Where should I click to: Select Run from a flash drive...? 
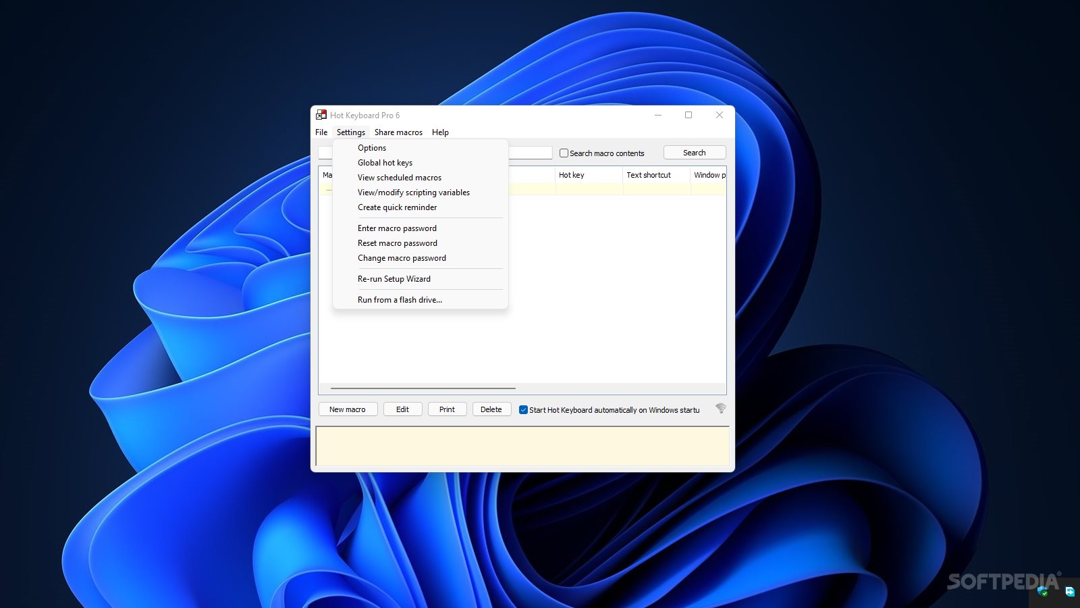click(x=420, y=300)
